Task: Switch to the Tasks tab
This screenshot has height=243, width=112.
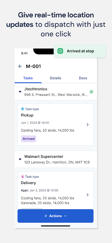Action: coord(28,78)
